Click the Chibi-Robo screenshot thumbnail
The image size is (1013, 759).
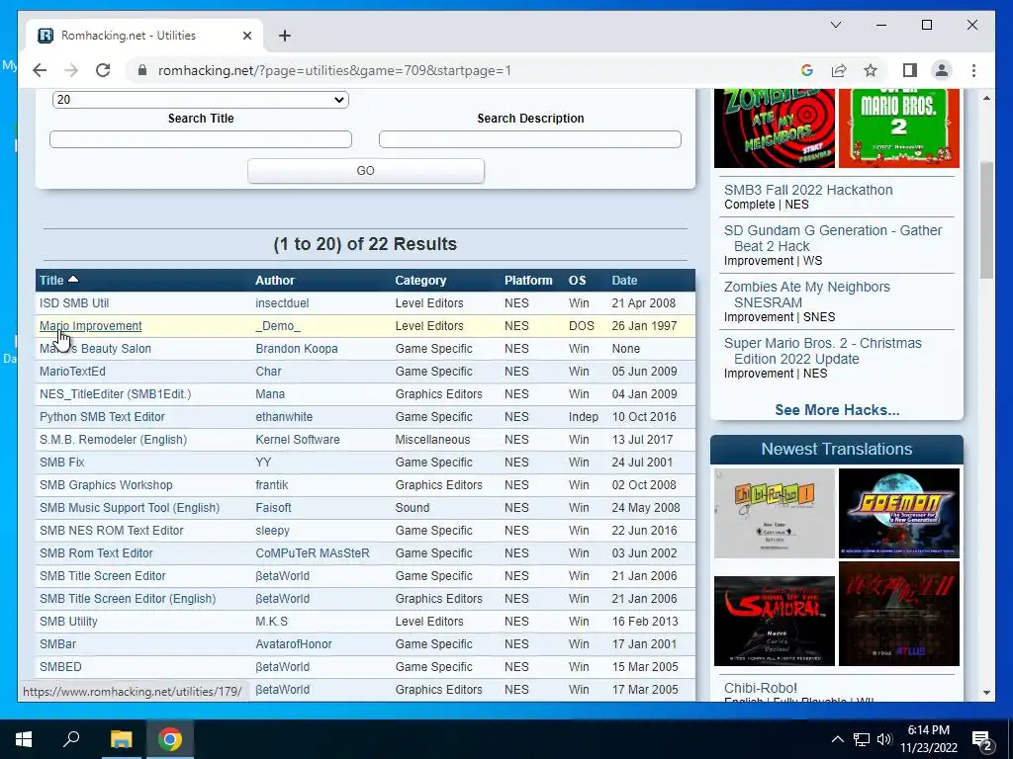click(774, 513)
